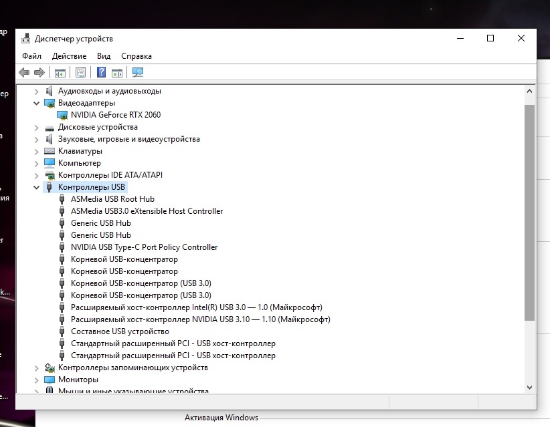The width and height of the screenshot is (550, 427).
Task: Click the blue Help question-mark icon
Action: pos(102,73)
